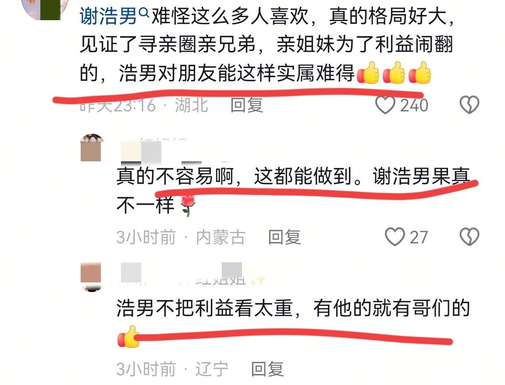This screenshot has height=385, width=505.
Task: Select comment text starting 难怪这么多人喜欢
Action: tap(267, 44)
